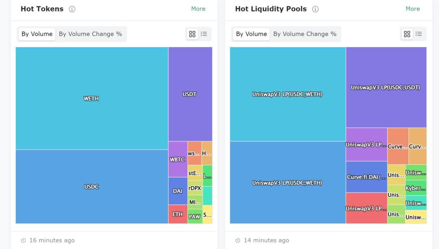This screenshot has width=439, height=249.
Task: Open 'More' link for Hot Liquidity Pools
Action: (413, 9)
